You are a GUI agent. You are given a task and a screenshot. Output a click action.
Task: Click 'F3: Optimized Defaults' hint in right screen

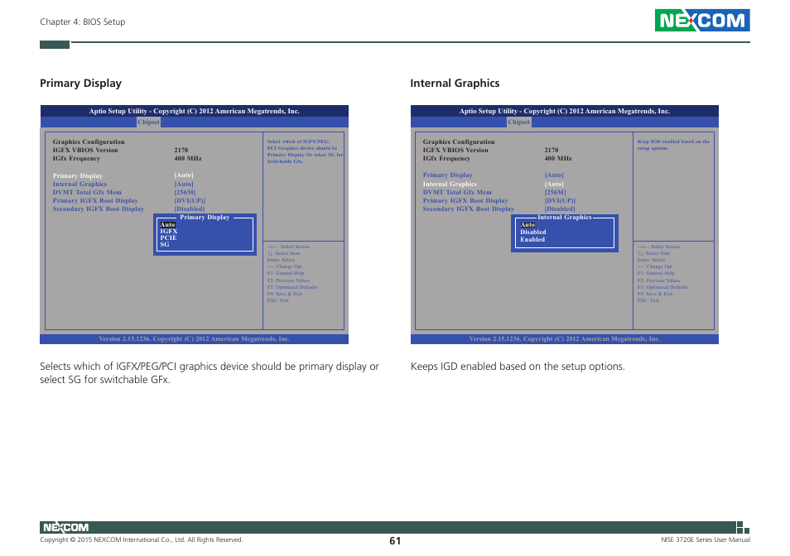click(x=662, y=287)
